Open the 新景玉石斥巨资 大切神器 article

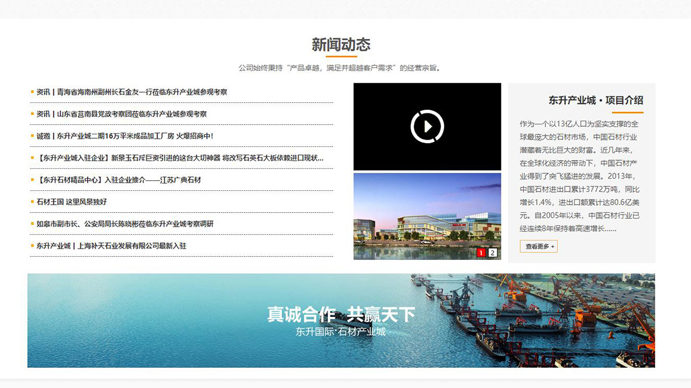pos(180,158)
